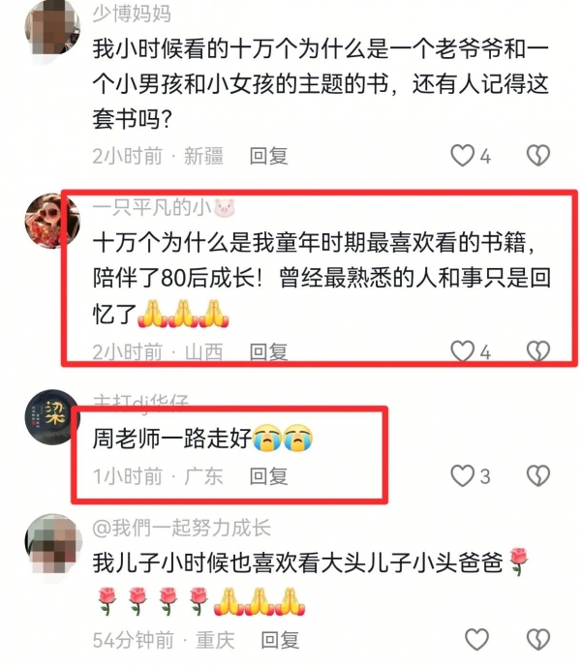Like the 周老师一路走好 comment

462,475
